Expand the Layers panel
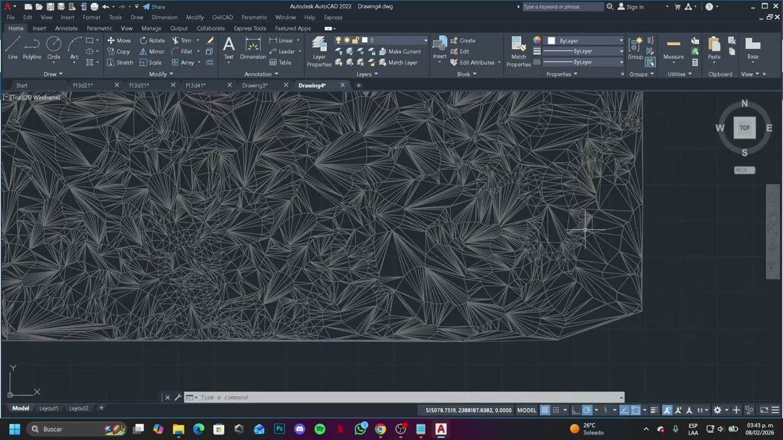 [x=367, y=74]
